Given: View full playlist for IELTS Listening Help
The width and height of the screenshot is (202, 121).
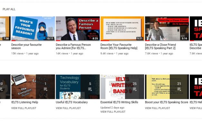Looking at the screenshot, I should point(24,108).
